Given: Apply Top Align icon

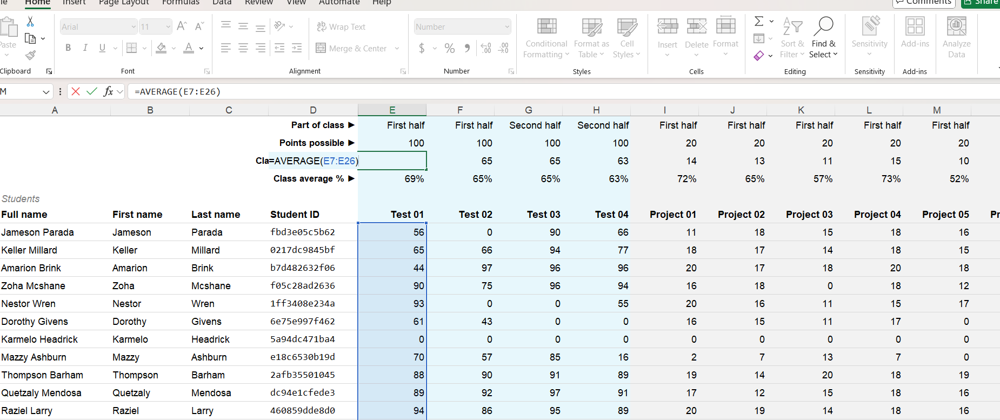Looking at the screenshot, I should click(x=226, y=26).
